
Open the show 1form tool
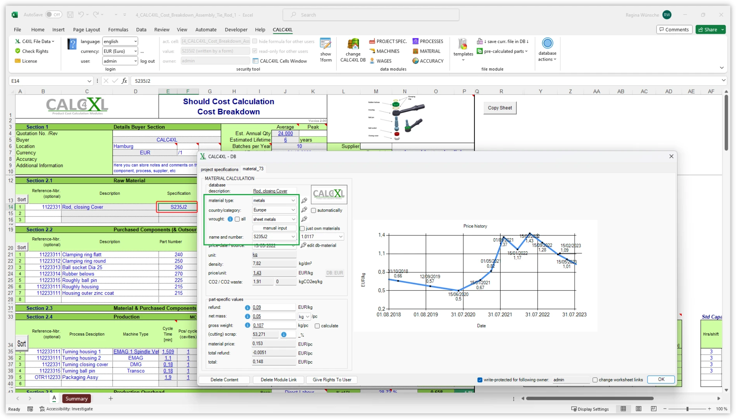pos(326,50)
